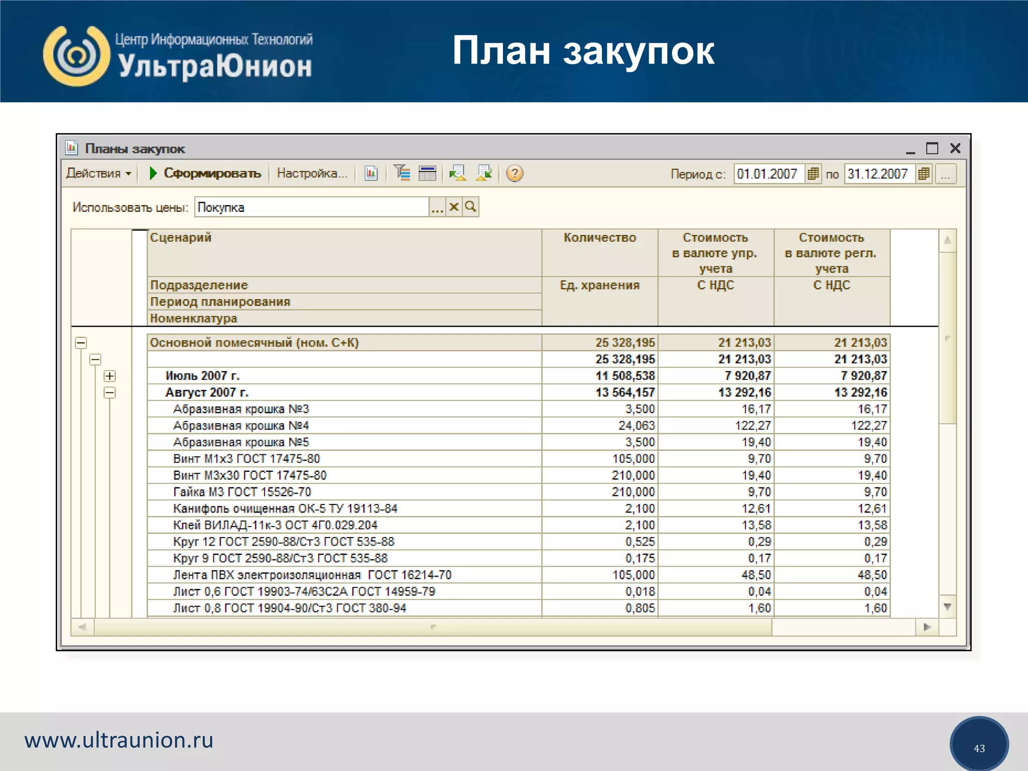The width and height of the screenshot is (1028, 771).
Task: Click the vertical scrollbar up arrow
Action: tap(947, 240)
